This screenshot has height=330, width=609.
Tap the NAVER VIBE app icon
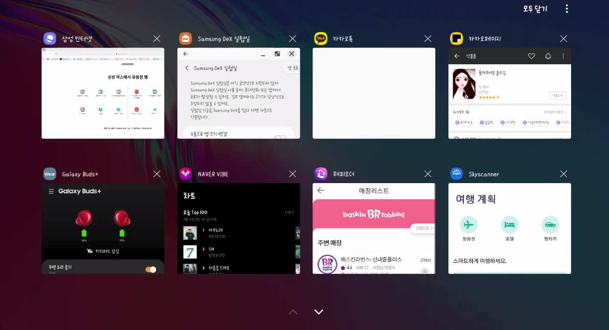(185, 174)
